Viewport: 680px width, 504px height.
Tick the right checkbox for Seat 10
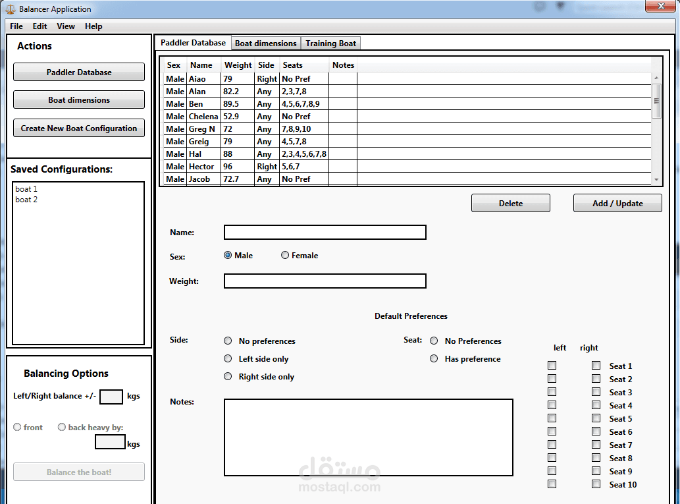click(x=596, y=484)
